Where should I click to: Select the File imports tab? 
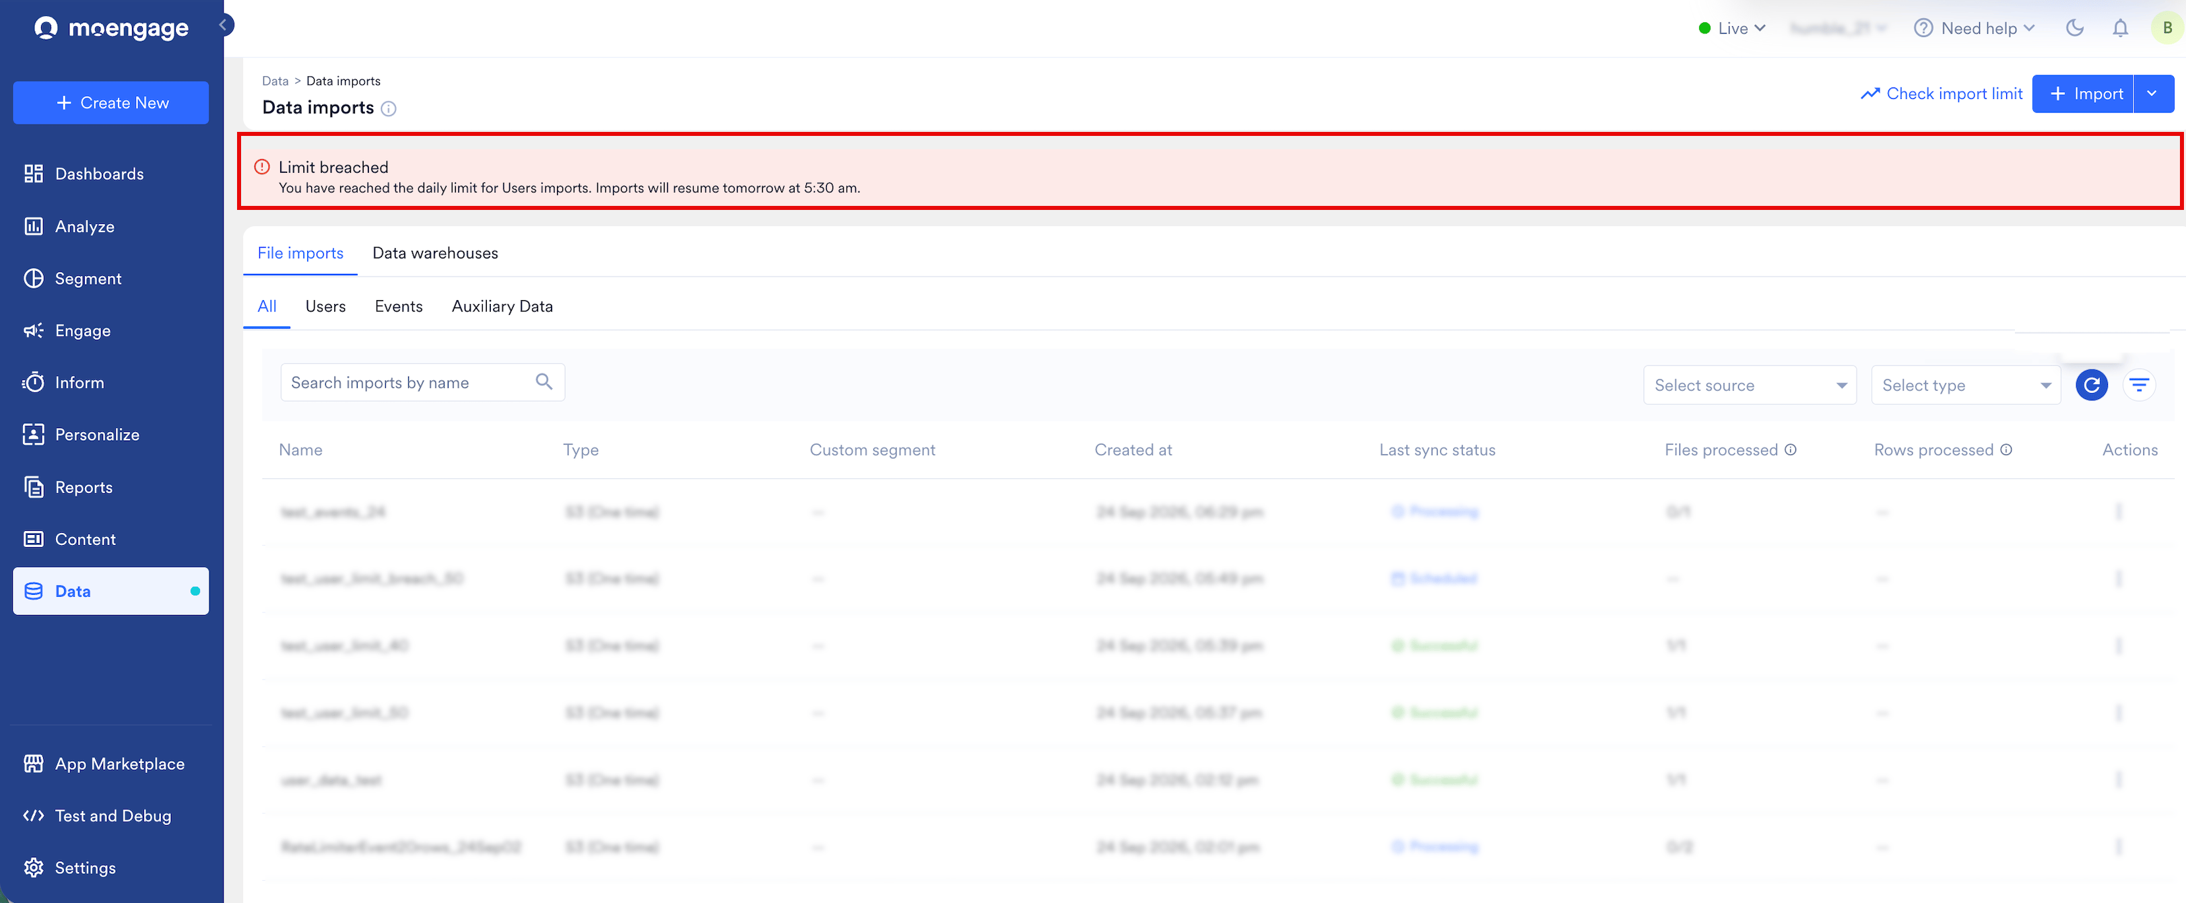pos(300,253)
